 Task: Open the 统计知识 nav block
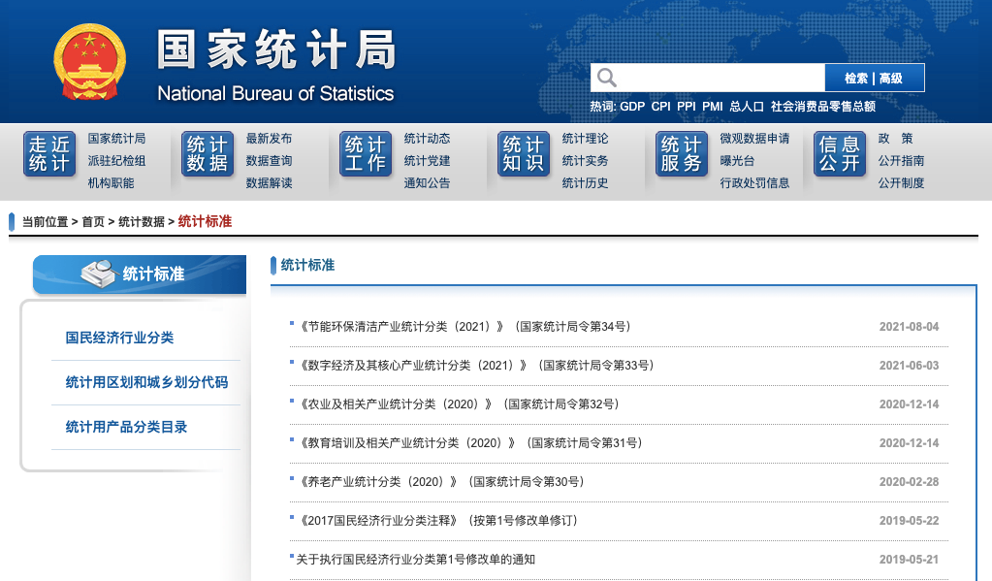(x=524, y=154)
